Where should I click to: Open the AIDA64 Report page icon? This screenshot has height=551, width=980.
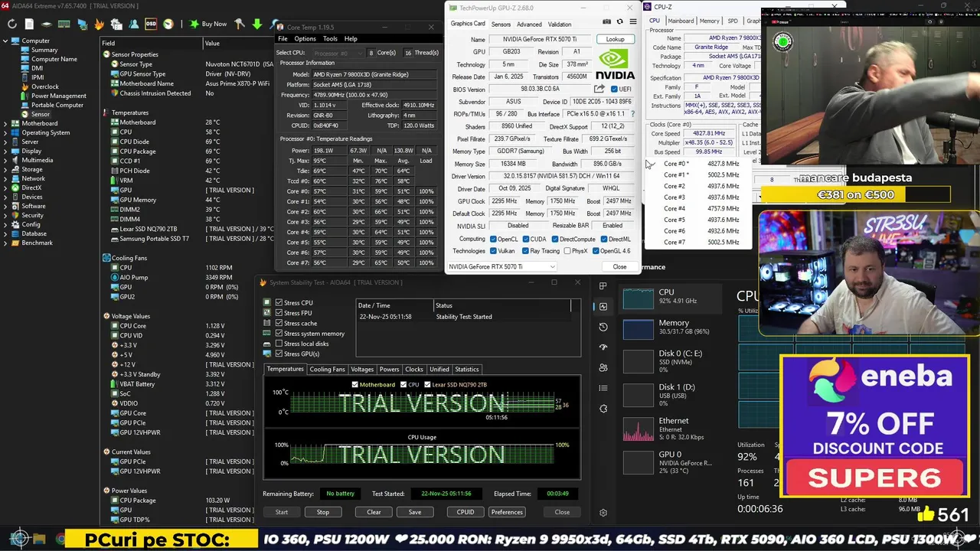29,24
